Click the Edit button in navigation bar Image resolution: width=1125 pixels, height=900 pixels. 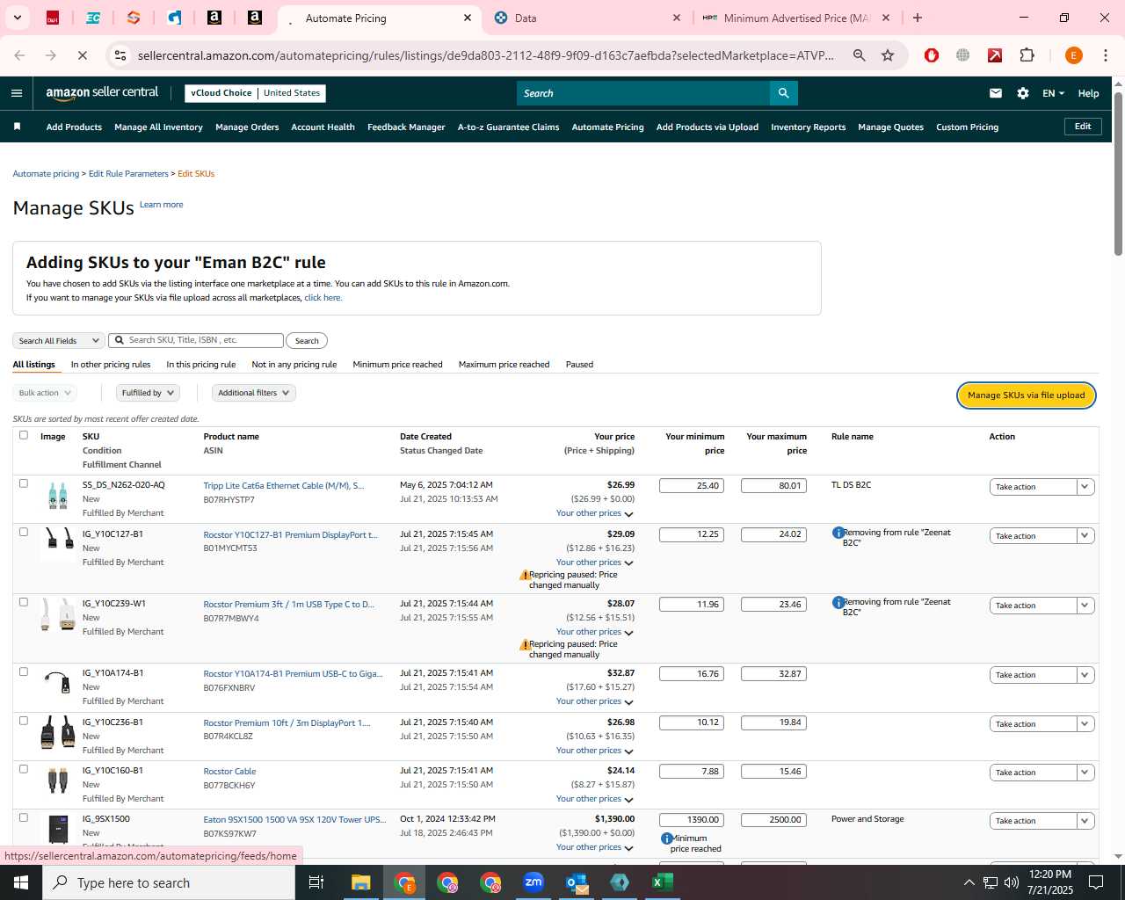click(x=1083, y=127)
